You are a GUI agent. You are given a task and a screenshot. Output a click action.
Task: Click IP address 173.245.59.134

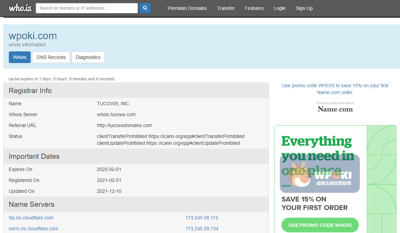coord(202,229)
